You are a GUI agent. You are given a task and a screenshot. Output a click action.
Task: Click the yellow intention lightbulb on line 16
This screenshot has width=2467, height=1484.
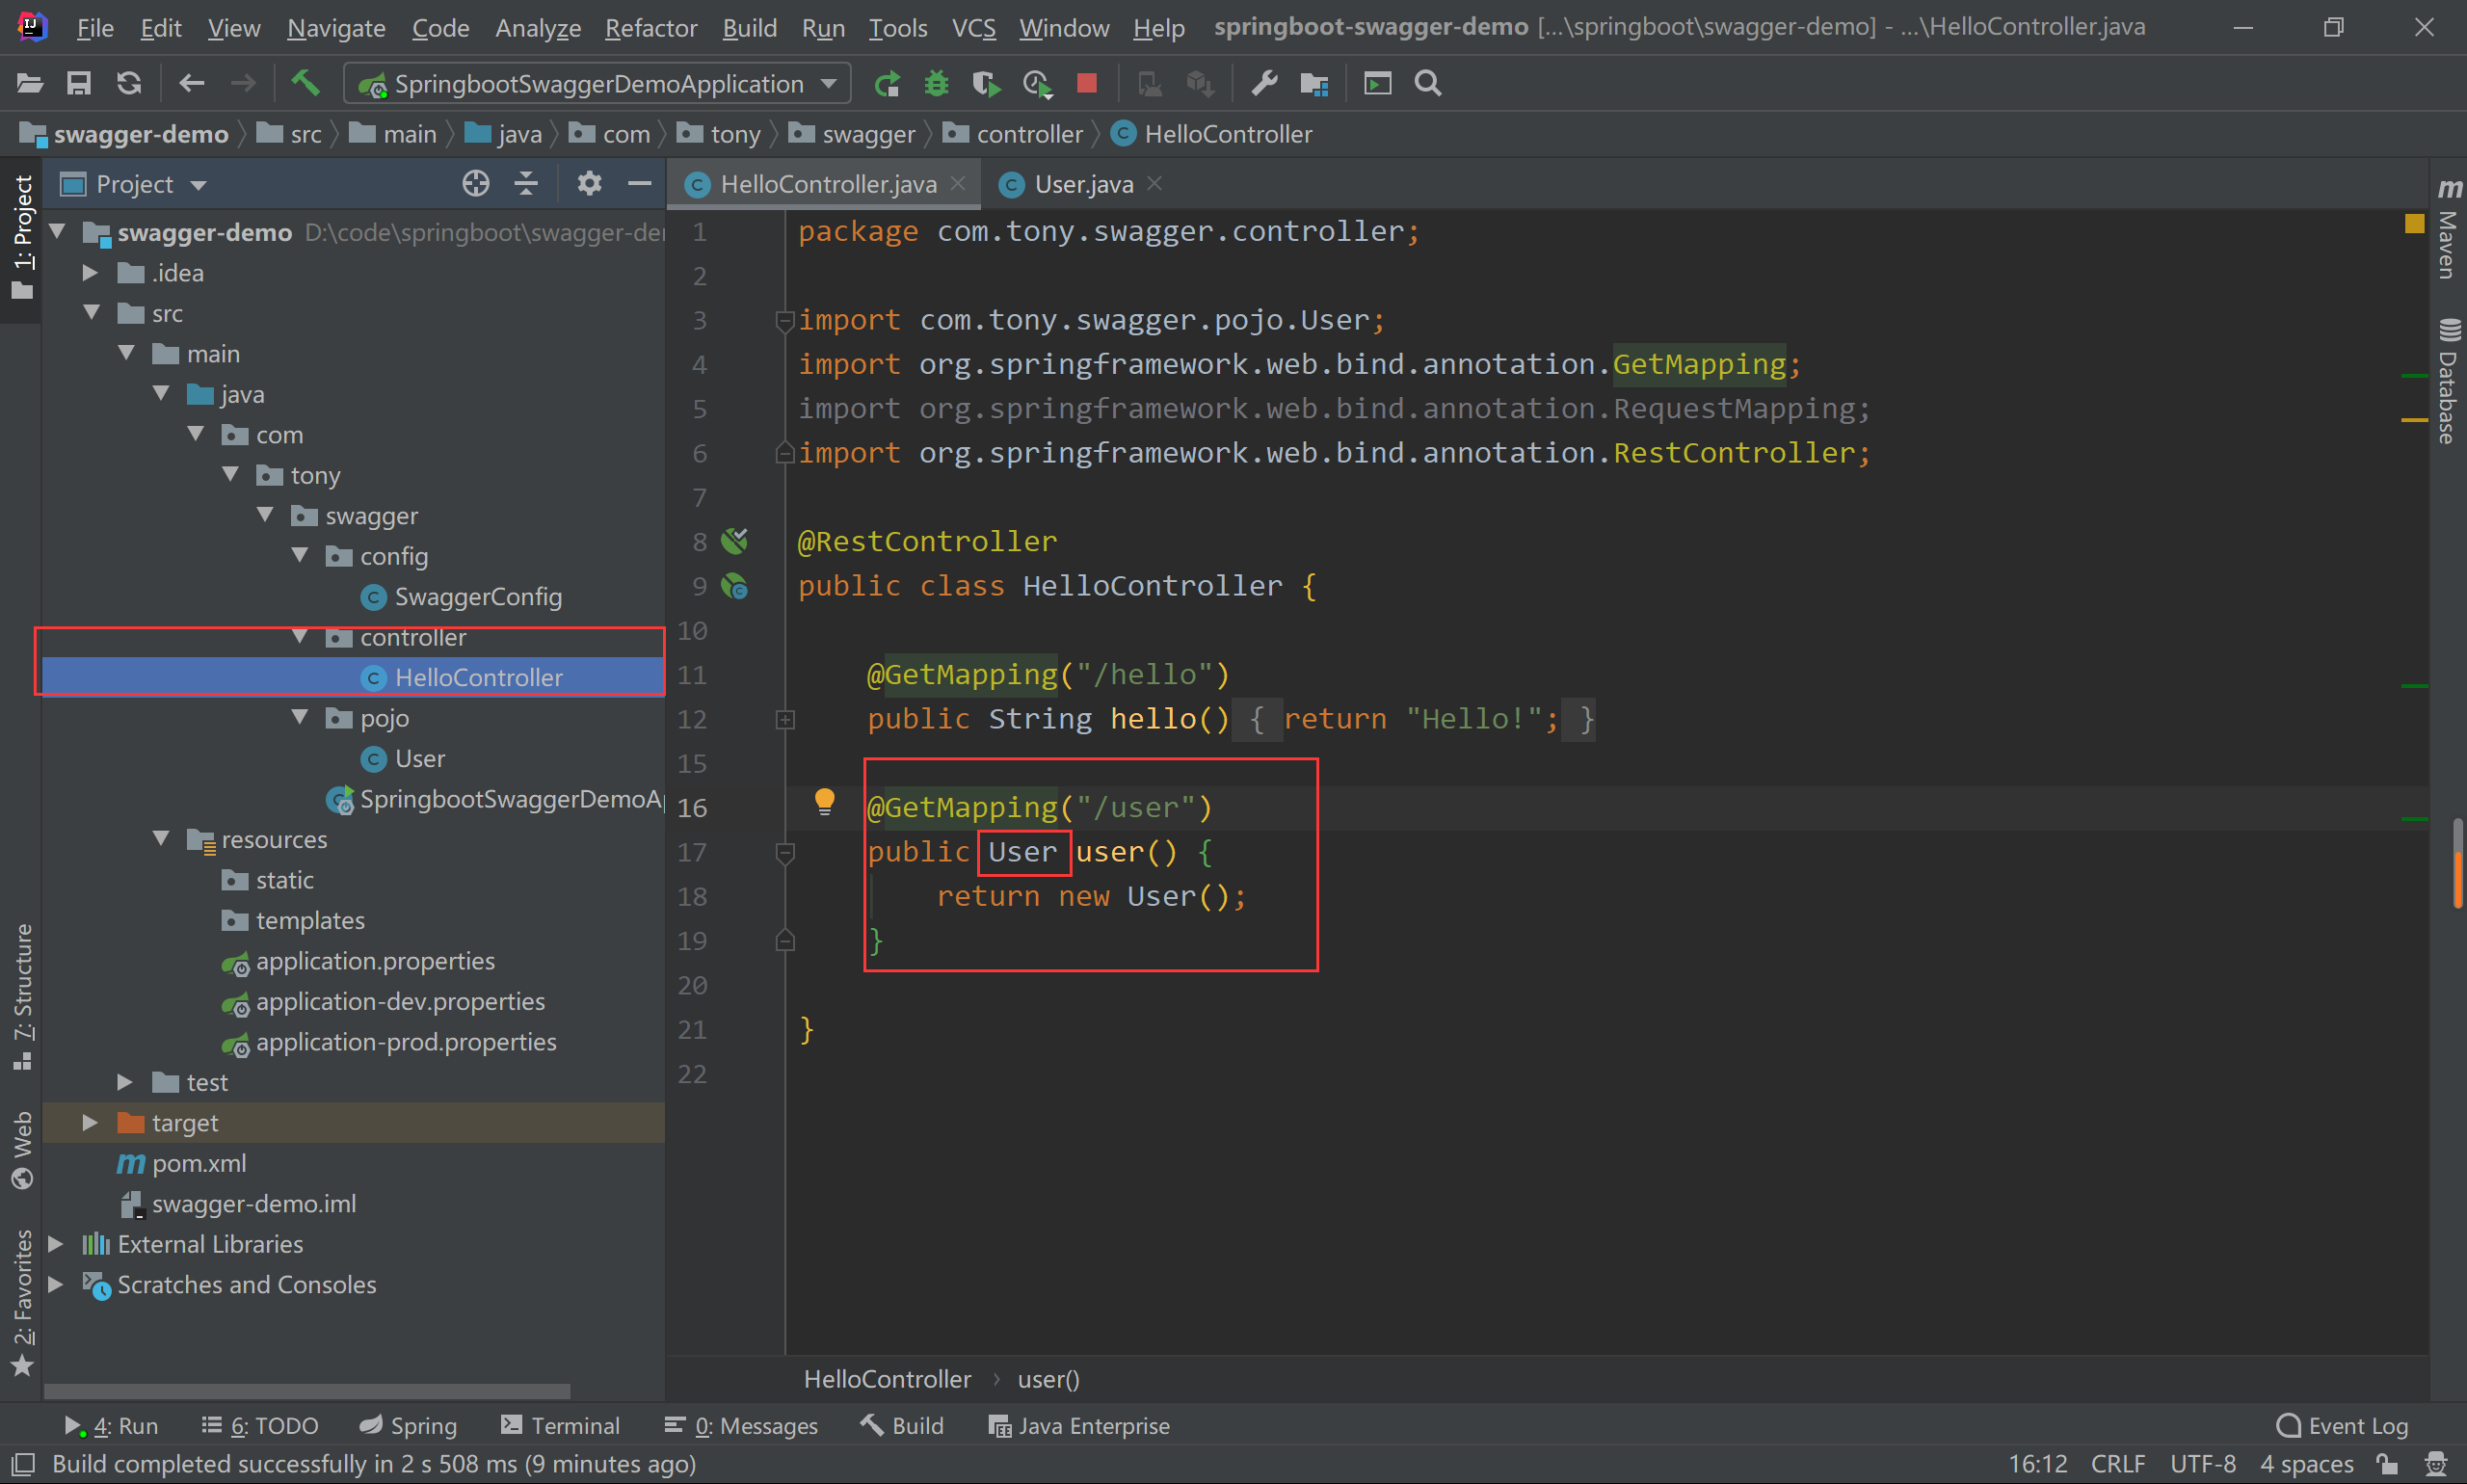(x=824, y=802)
